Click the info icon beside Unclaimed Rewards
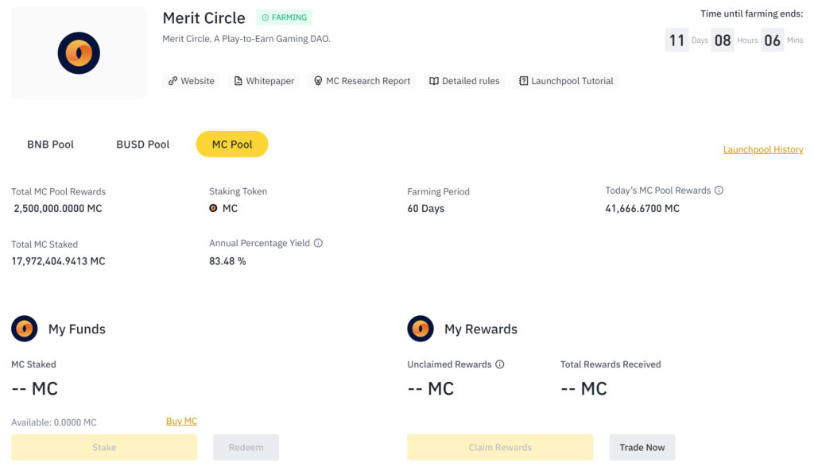Viewport: 814px width, 474px height. 500,364
